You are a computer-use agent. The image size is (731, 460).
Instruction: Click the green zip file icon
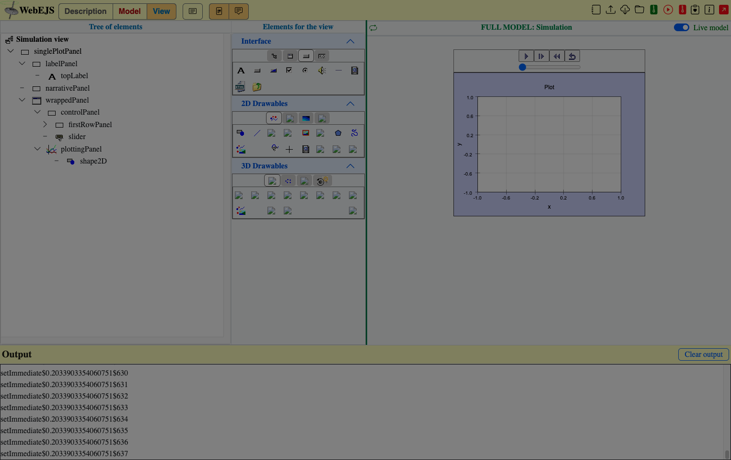point(653,10)
